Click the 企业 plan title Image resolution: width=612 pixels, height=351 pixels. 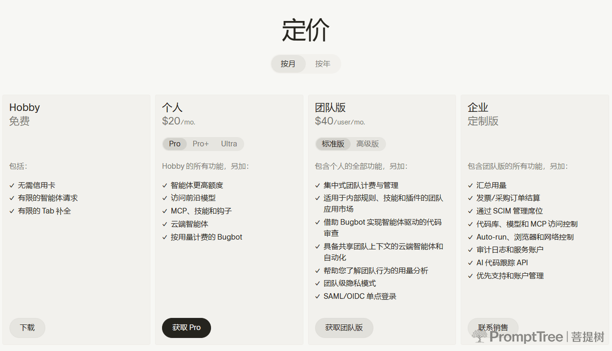(478, 107)
